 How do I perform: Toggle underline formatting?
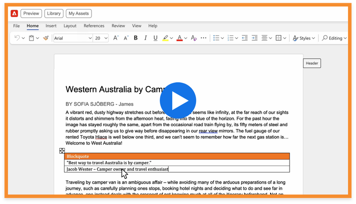point(155,38)
